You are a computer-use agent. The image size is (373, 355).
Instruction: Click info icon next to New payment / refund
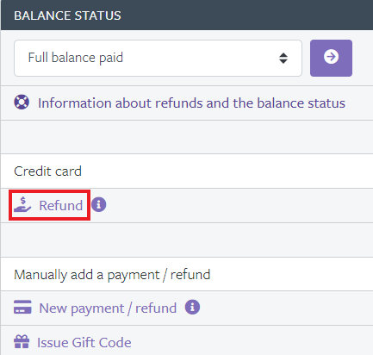[192, 308]
